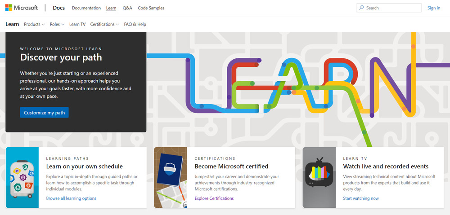Click the Discover your path heading
450x215 pixels.
61,57
